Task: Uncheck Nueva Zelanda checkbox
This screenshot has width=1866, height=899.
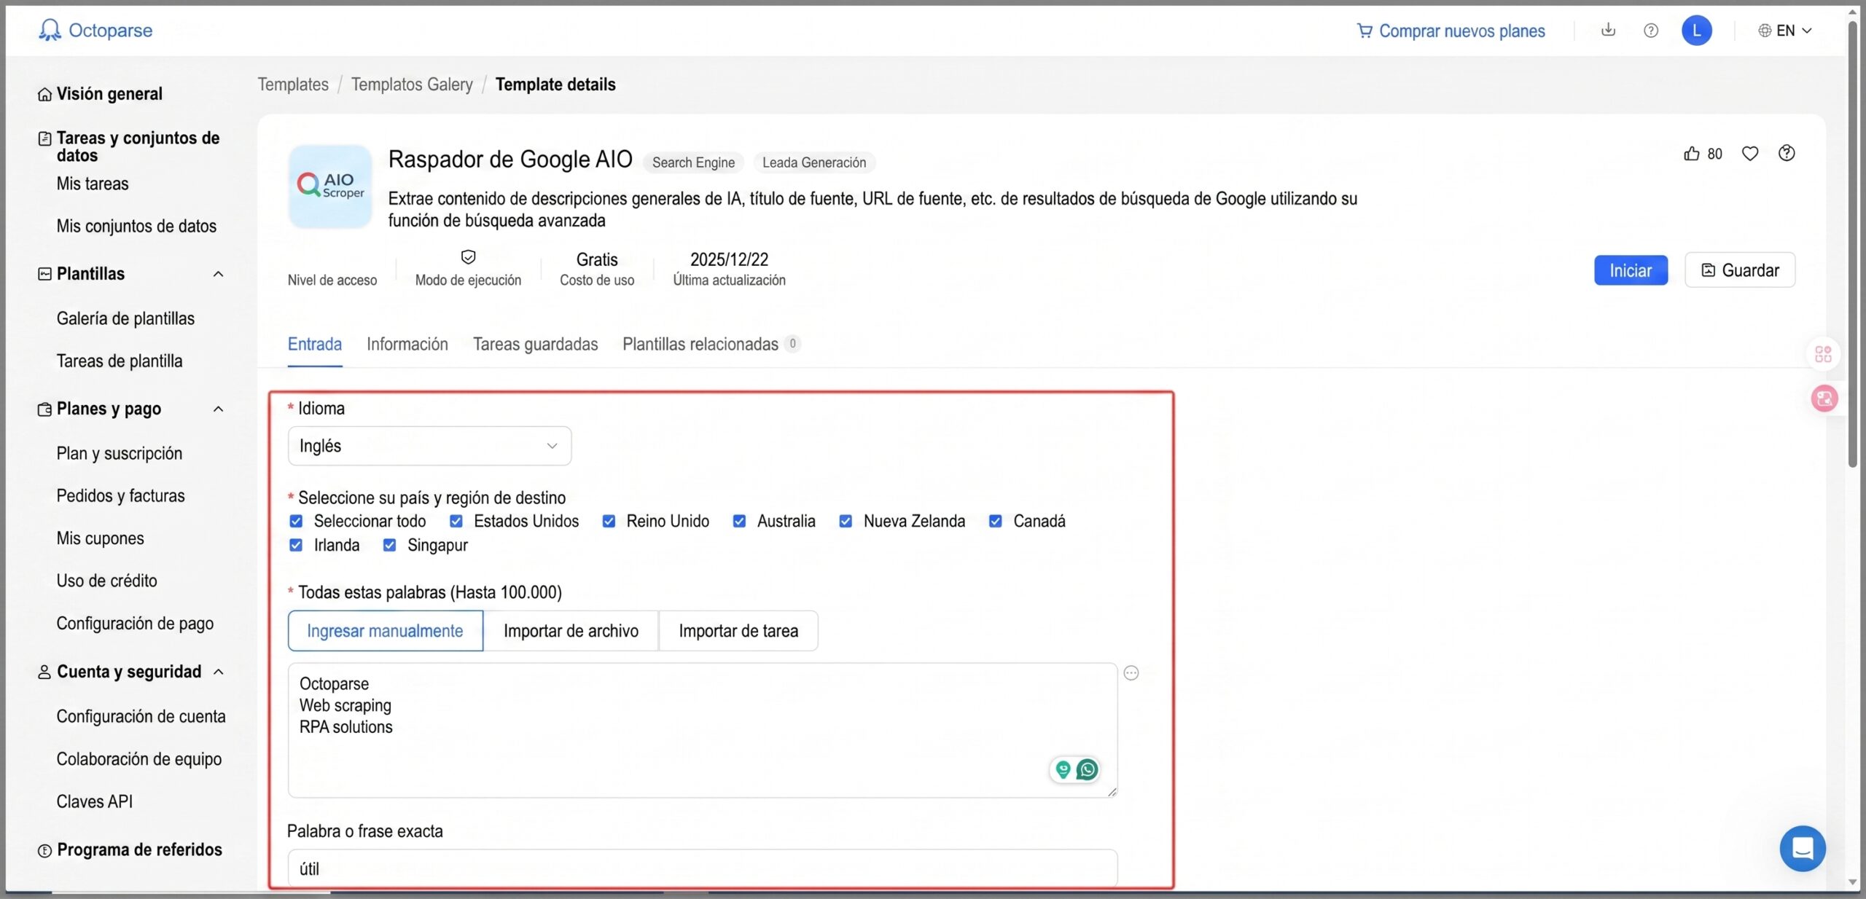Action: (x=846, y=521)
